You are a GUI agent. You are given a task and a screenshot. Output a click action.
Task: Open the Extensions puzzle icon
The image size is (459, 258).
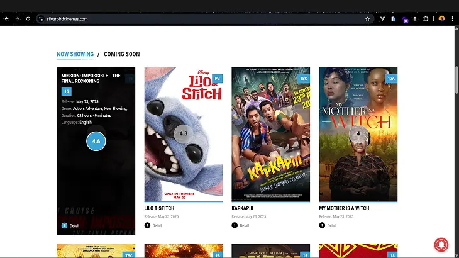coord(426,19)
